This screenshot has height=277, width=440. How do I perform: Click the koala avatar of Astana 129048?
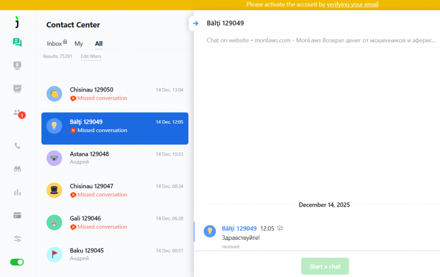[54, 158]
